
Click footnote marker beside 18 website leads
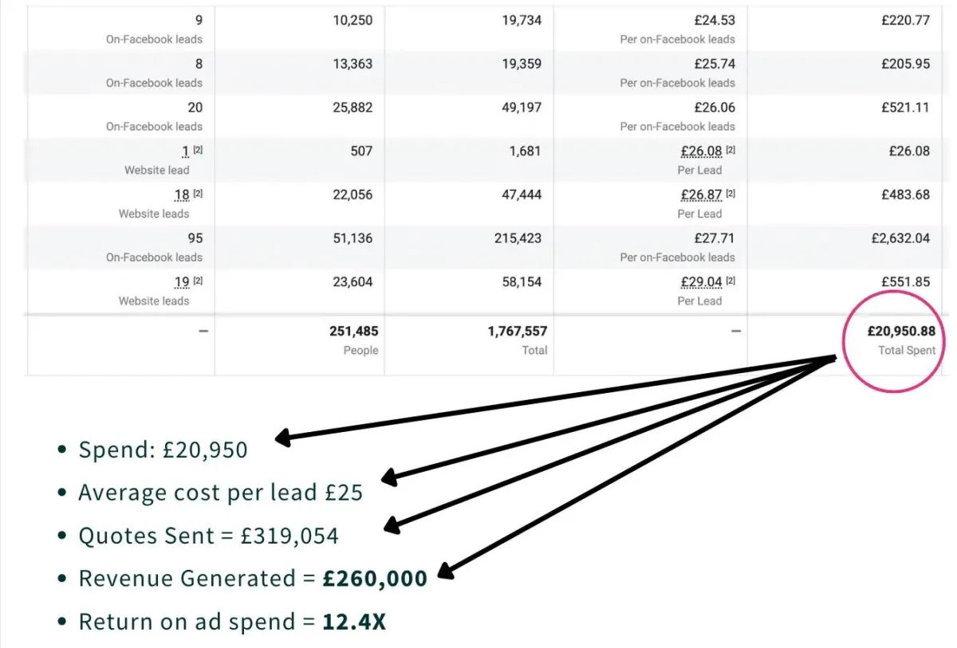point(198,194)
